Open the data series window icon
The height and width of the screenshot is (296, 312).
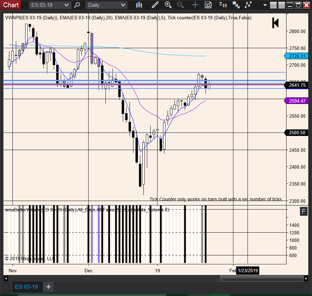pyautogui.click(x=236, y=5)
